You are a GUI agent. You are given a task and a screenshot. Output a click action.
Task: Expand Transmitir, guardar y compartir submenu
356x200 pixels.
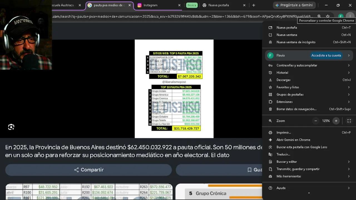tap(349, 169)
